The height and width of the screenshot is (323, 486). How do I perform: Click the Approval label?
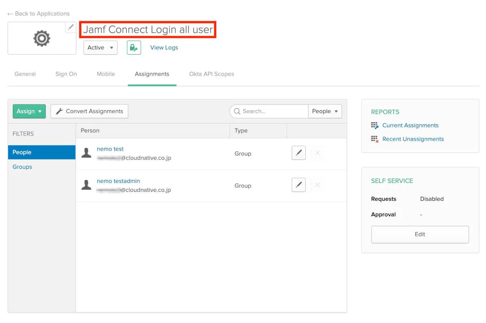(x=383, y=215)
